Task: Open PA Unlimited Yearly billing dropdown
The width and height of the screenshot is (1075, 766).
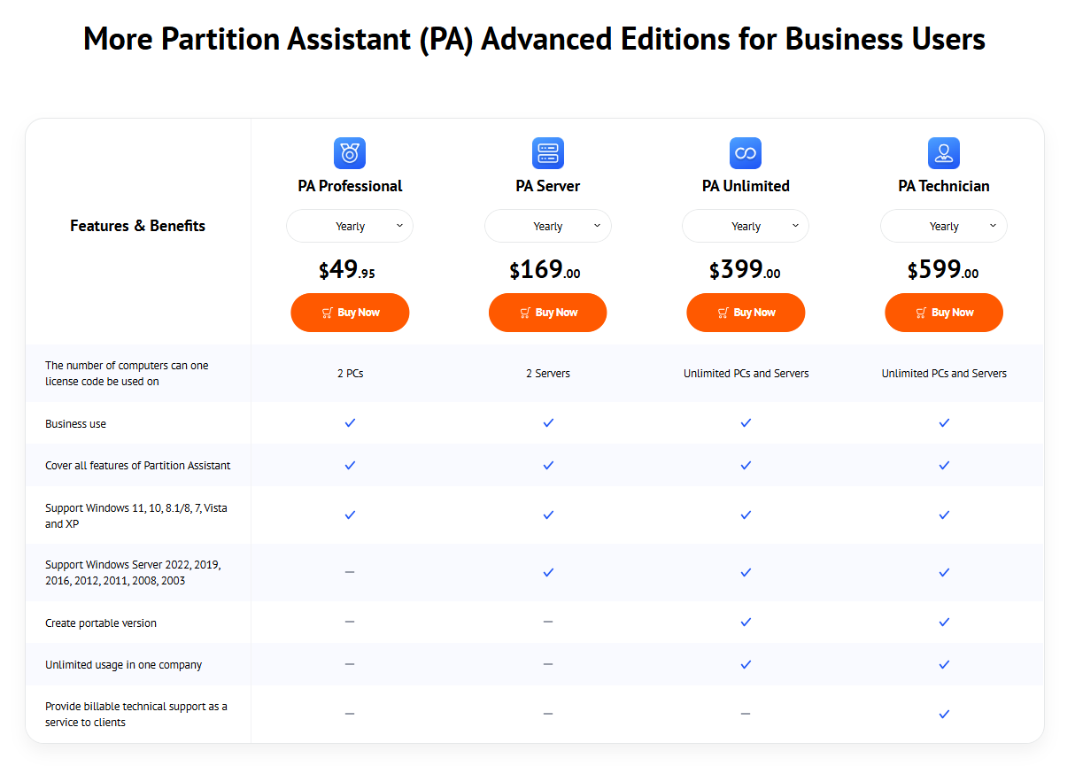Action: coord(746,226)
